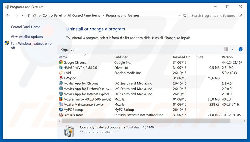Click the horizontal scrollbar thumb
Viewport: 250px width, 142px height.
click(x=146, y=120)
